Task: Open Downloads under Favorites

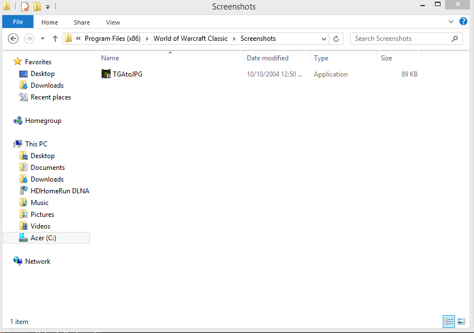Action: tap(47, 85)
